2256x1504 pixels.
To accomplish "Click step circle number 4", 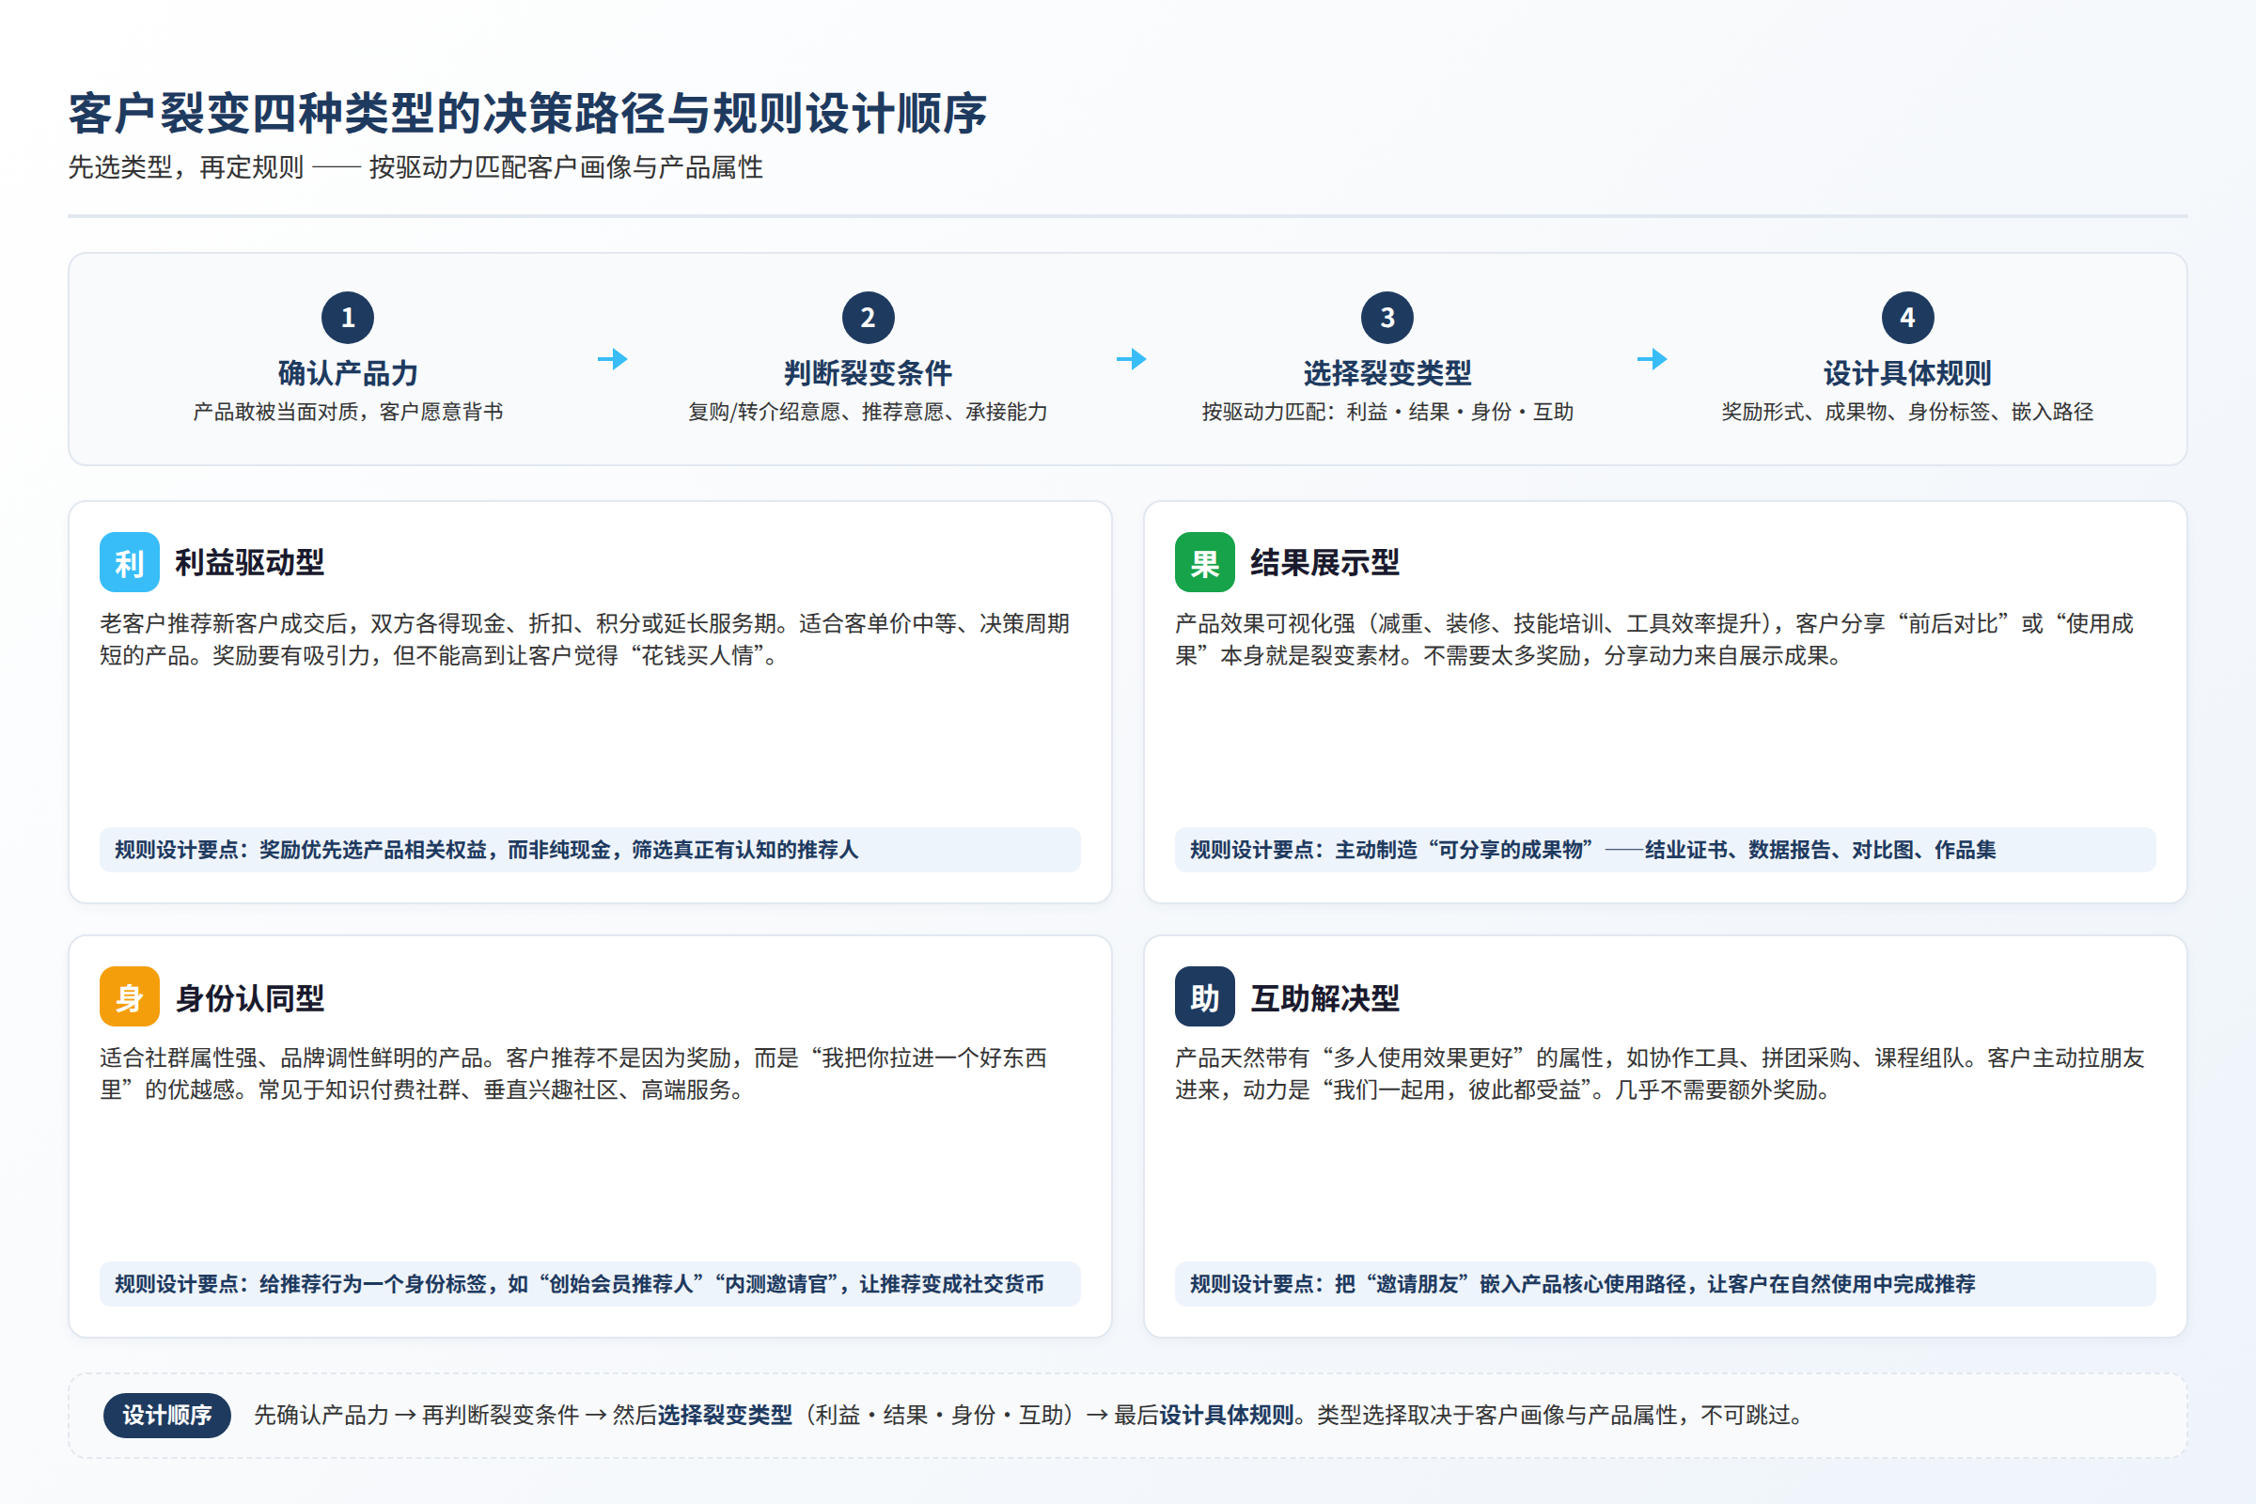I will [1908, 318].
